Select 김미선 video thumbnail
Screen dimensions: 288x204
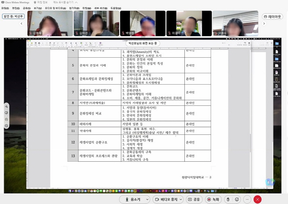pyautogui.click(x=96, y=23)
